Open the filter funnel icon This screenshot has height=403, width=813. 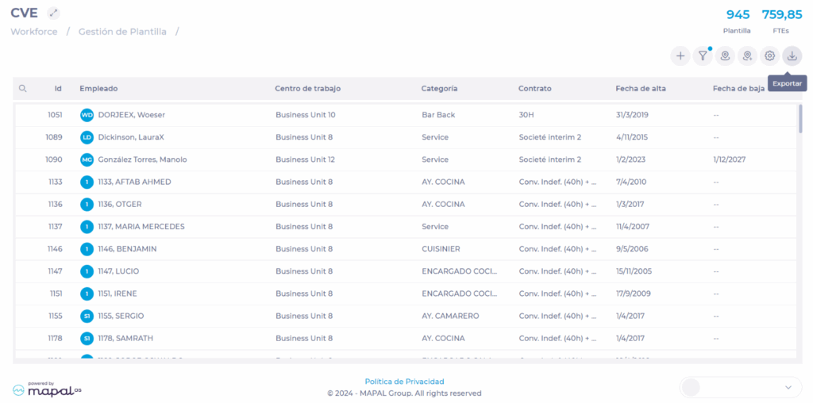tap(702, 56)
